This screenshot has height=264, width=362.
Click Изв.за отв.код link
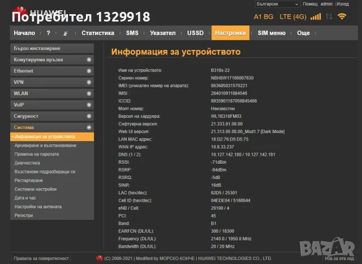(x=339, y=258)
